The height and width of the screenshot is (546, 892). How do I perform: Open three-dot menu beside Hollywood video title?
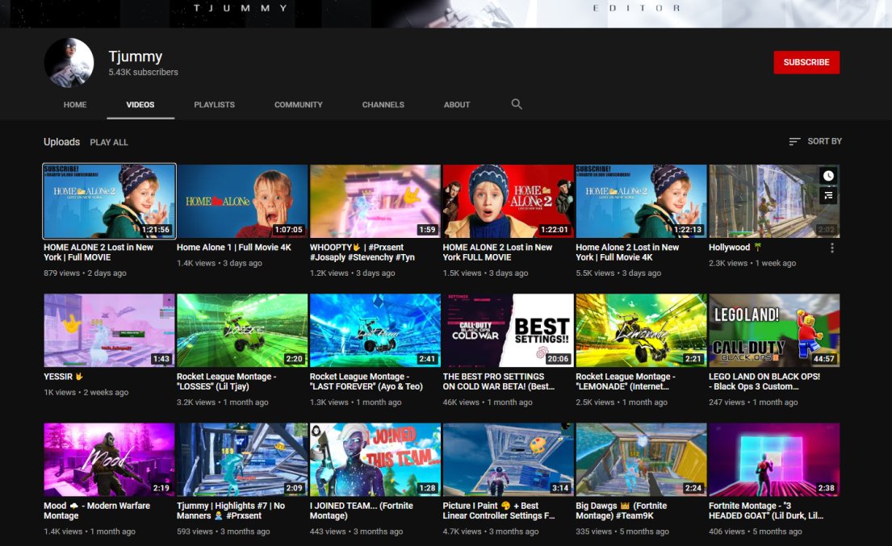tap(832, 248)
